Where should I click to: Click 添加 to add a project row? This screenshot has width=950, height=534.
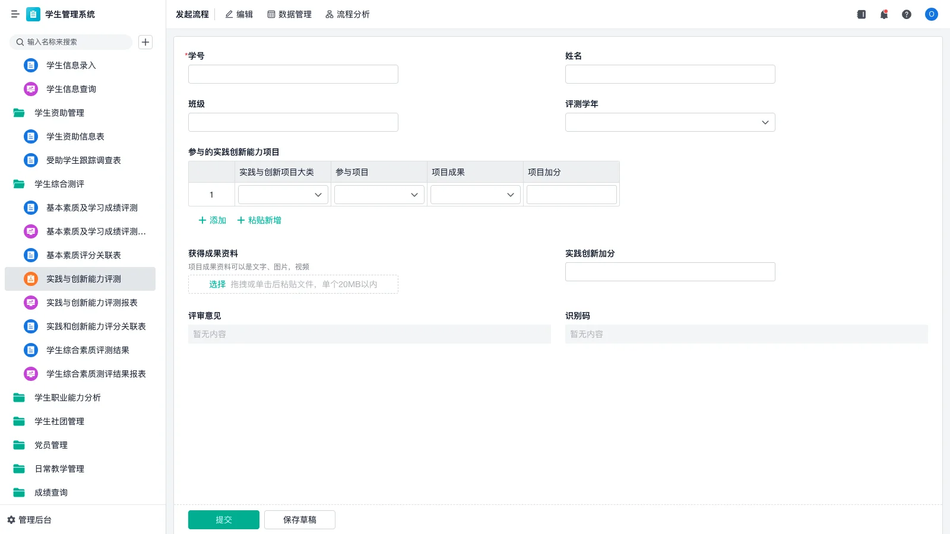(212, 220)
